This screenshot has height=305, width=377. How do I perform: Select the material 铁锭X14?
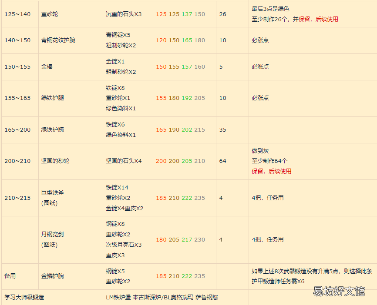[x=117, y=187]
